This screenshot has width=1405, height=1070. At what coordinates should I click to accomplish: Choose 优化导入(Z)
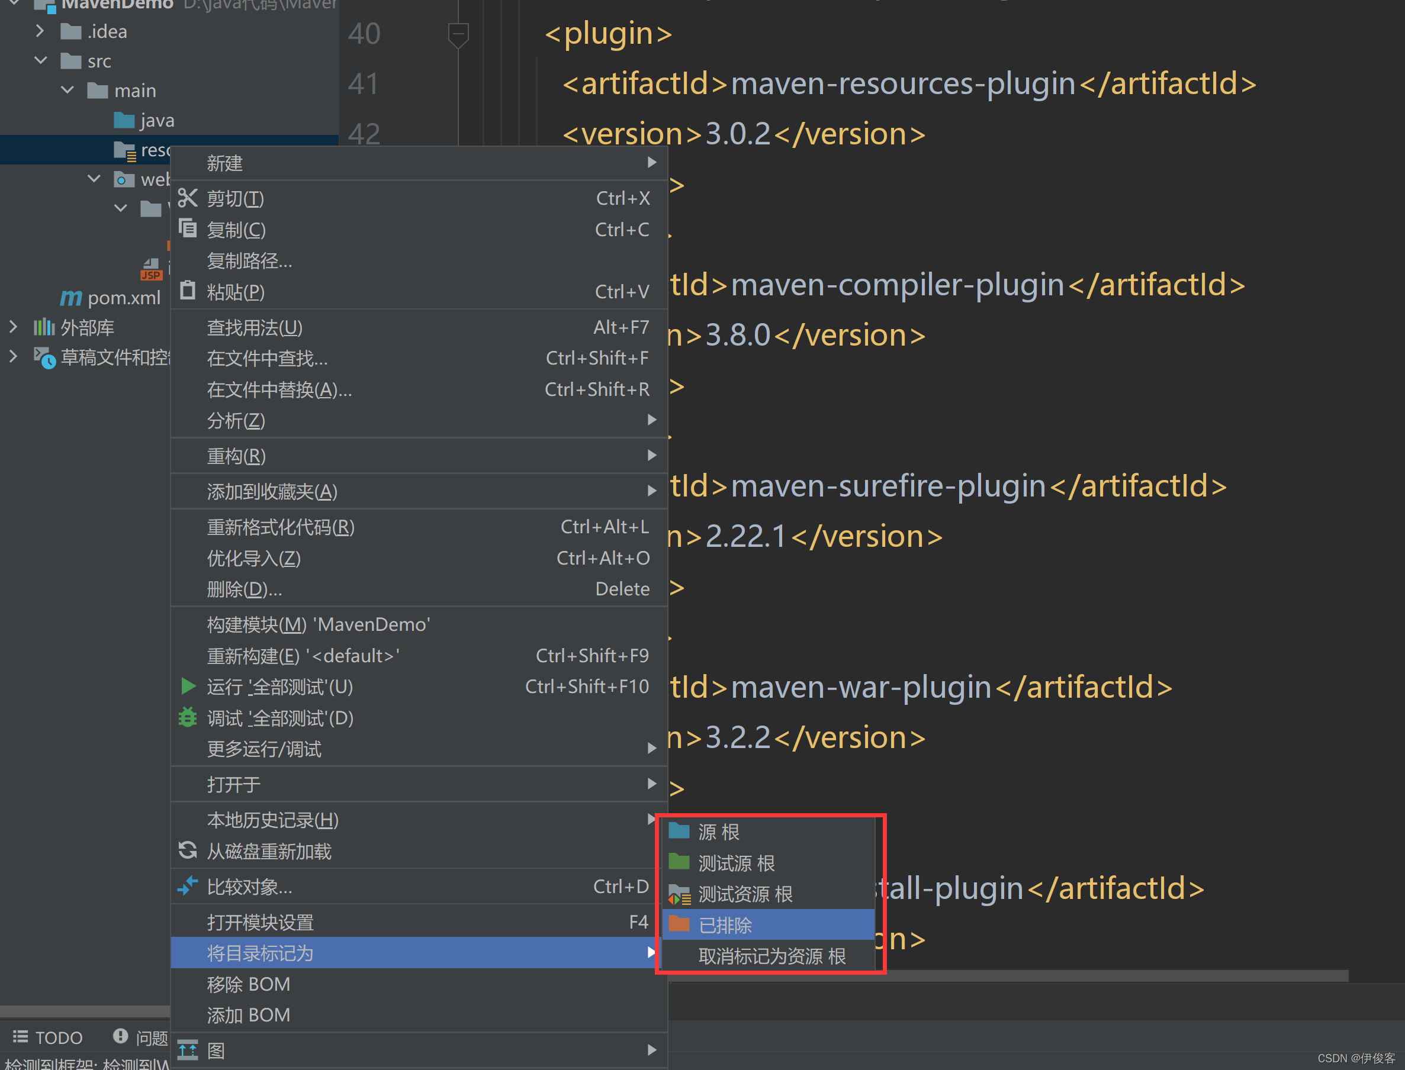[x=419, y=558]
